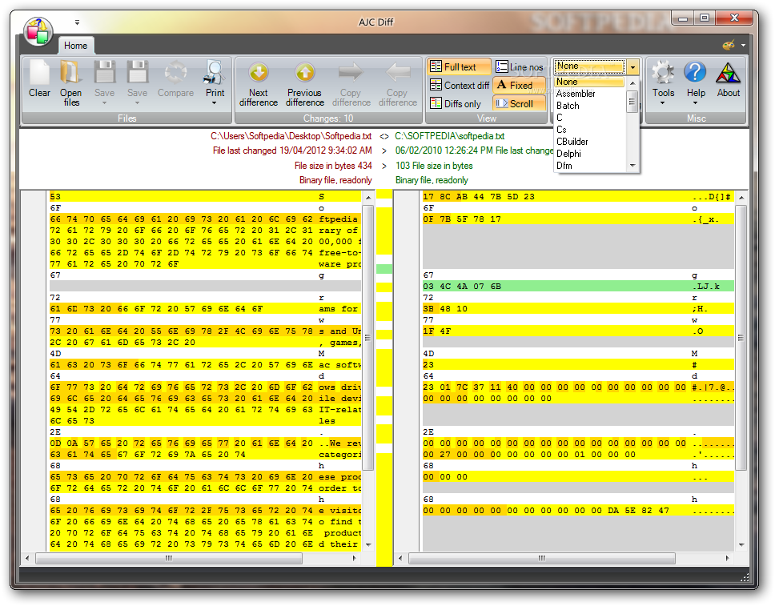Toggle Diffs only view
The image size is (775, 606).
pyautogui.click(x=456, y=103)
